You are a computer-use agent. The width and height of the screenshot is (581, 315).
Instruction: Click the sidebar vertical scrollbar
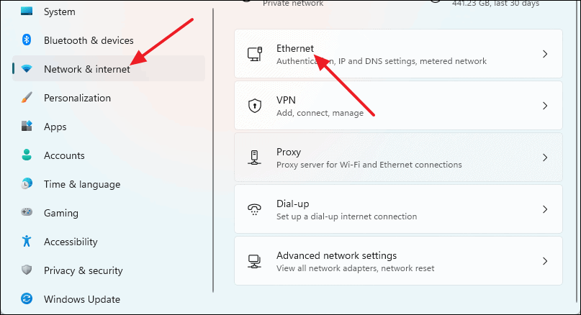(213, 150)
